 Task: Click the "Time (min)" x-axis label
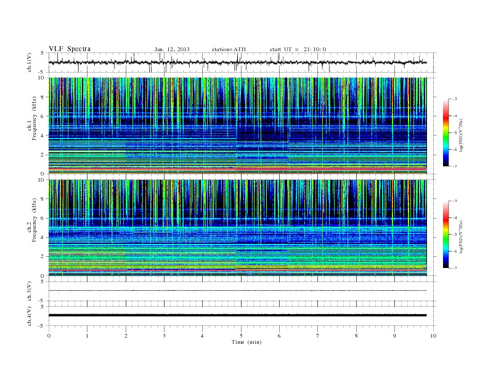246,342
